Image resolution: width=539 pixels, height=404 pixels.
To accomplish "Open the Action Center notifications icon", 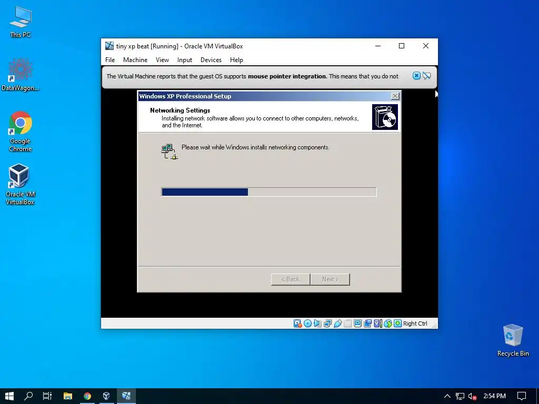I will 522,396.
